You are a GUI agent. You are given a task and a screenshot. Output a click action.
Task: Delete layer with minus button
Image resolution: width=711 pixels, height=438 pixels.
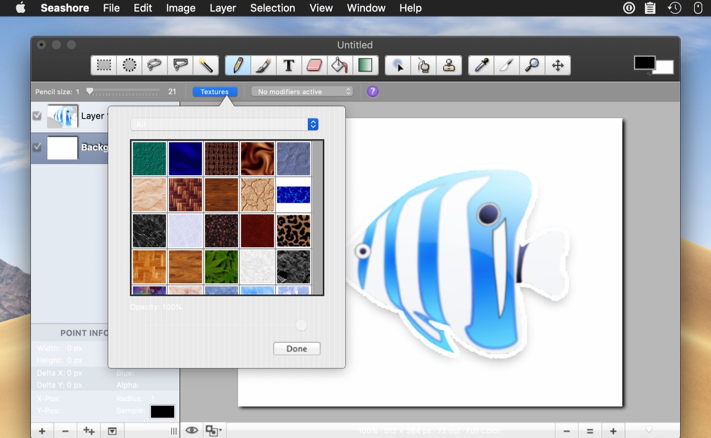[x=65, y=431]
